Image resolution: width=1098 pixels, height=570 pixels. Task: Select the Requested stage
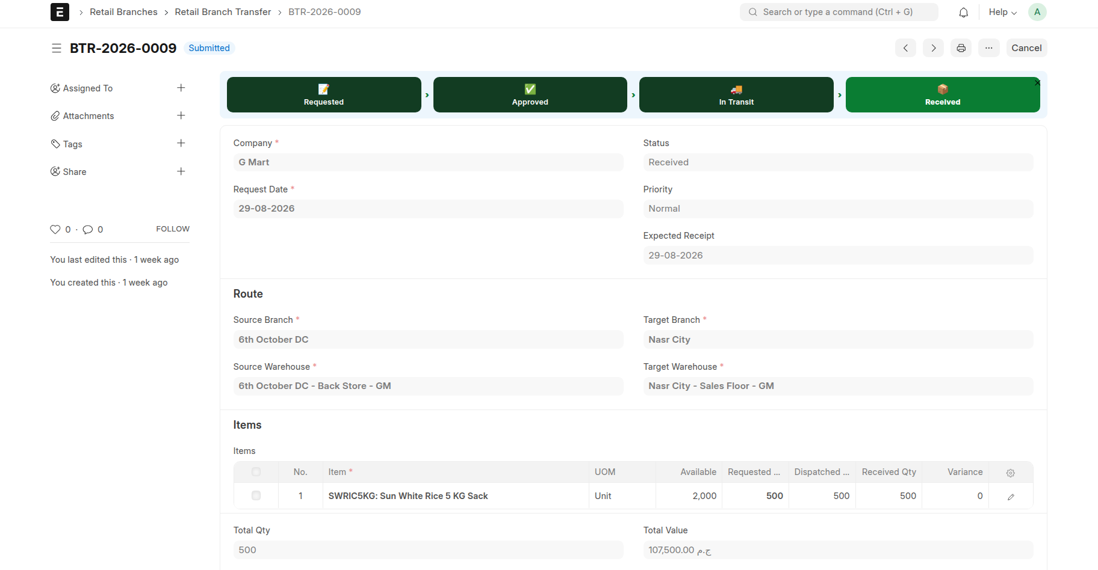(x=324, y=94)
